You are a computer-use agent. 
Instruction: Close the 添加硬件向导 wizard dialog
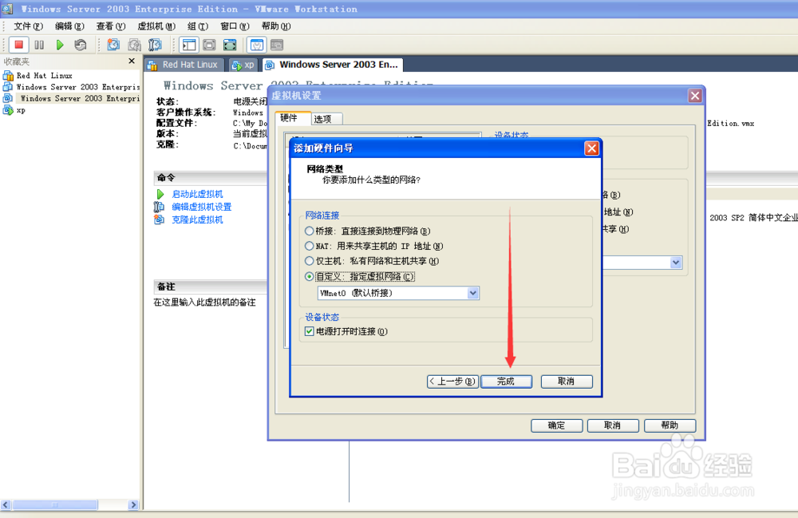pyautogui.click(x=591, y=148)
